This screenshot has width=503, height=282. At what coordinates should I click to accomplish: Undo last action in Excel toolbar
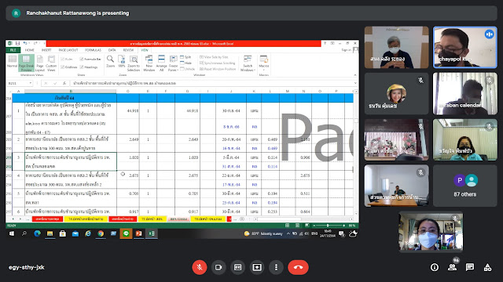25,43
